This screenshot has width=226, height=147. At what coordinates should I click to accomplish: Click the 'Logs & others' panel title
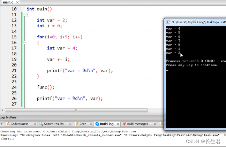click(8, 117)
